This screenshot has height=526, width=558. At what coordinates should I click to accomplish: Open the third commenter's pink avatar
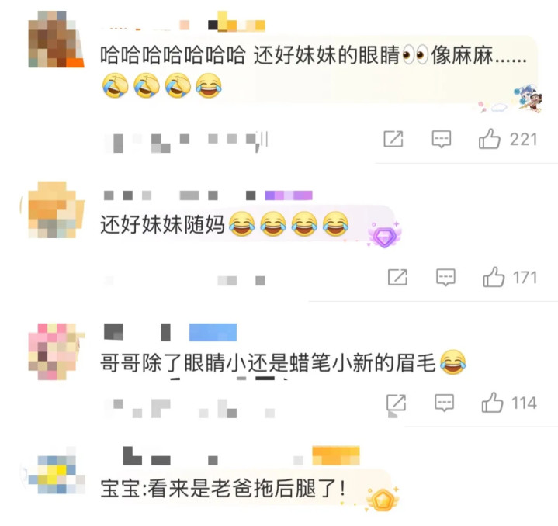tap(56, 351)
